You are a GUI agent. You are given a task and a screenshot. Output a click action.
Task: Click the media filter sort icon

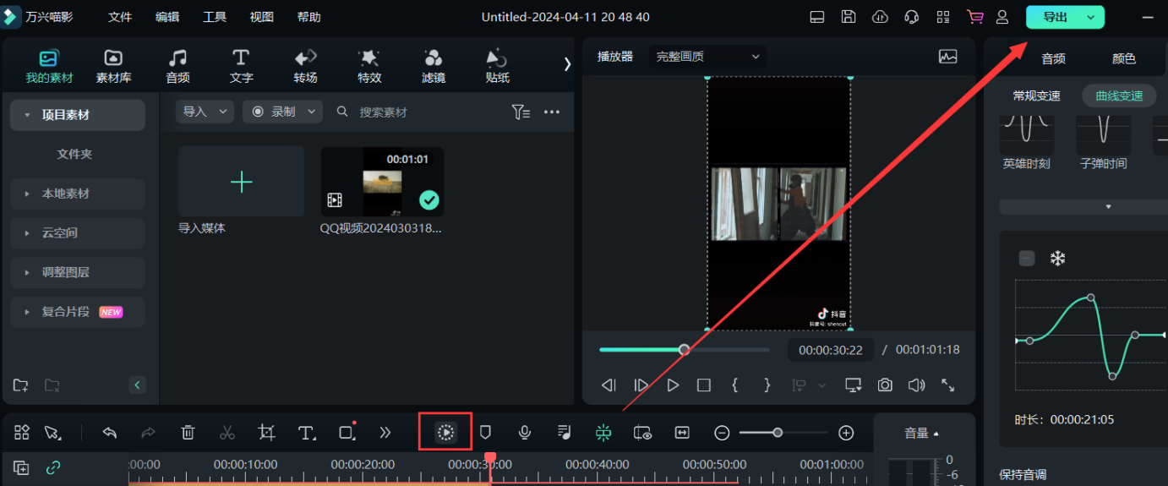(x=521, y=112)
